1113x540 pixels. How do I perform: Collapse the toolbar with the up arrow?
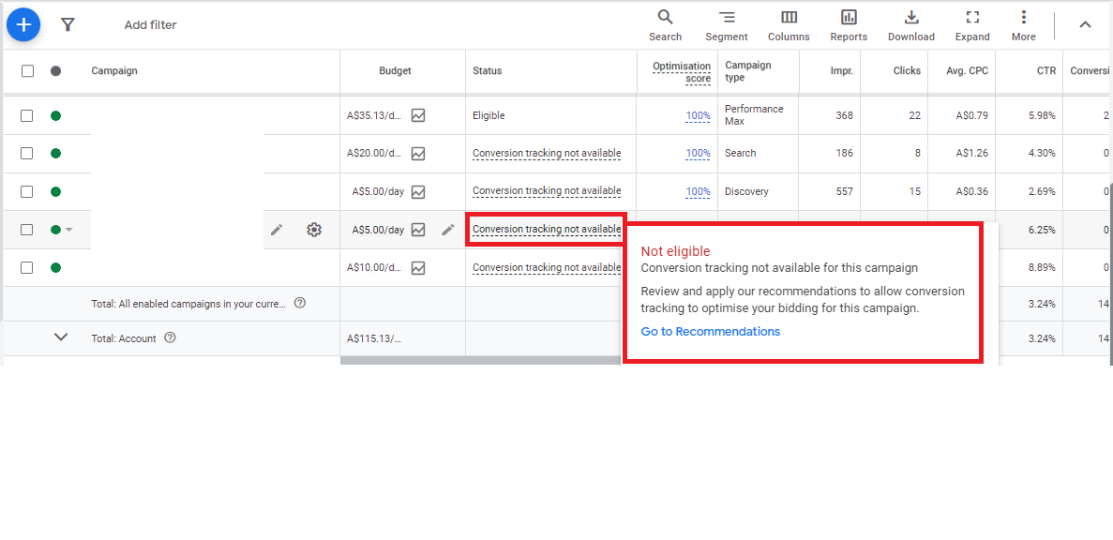[1085, 23]
